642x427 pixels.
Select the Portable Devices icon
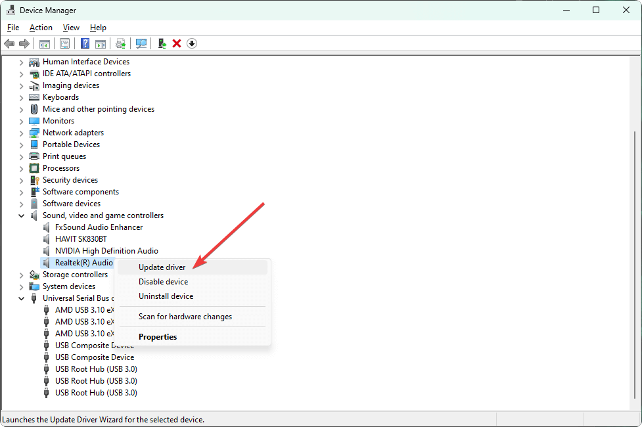pos(34,145)
